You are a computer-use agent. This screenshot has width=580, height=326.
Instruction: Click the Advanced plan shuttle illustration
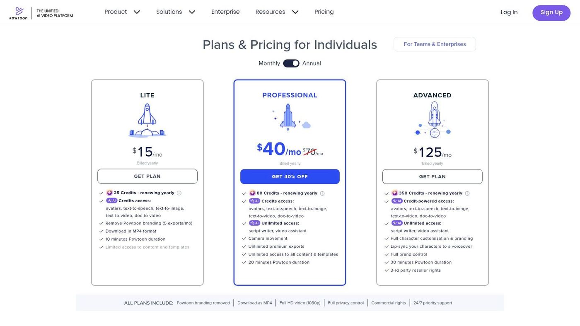pyautogui.click(x=433, y=120)
